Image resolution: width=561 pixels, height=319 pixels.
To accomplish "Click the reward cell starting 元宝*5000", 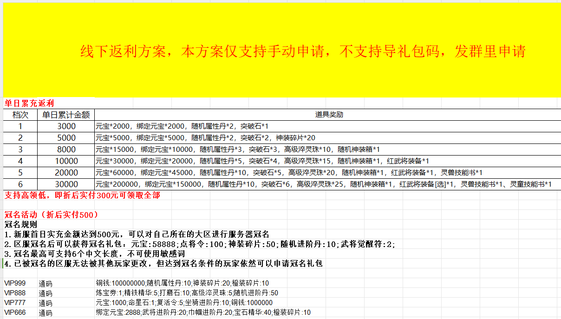I will click(x=327, y=138).
